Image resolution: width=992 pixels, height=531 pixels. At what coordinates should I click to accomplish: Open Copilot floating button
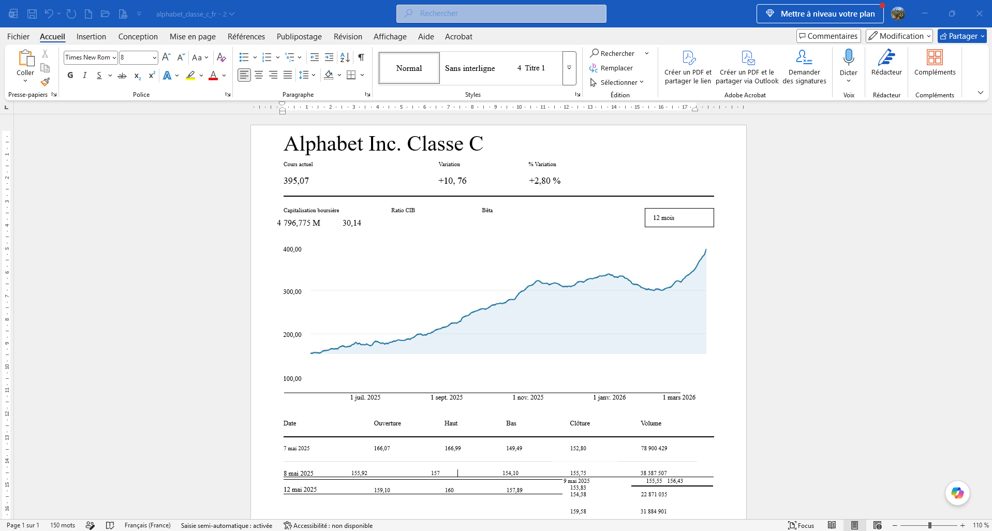[957, 493]
